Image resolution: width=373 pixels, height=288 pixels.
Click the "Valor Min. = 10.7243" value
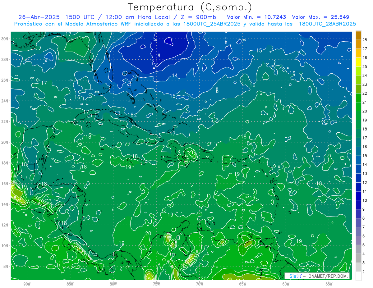coord(256,17)
